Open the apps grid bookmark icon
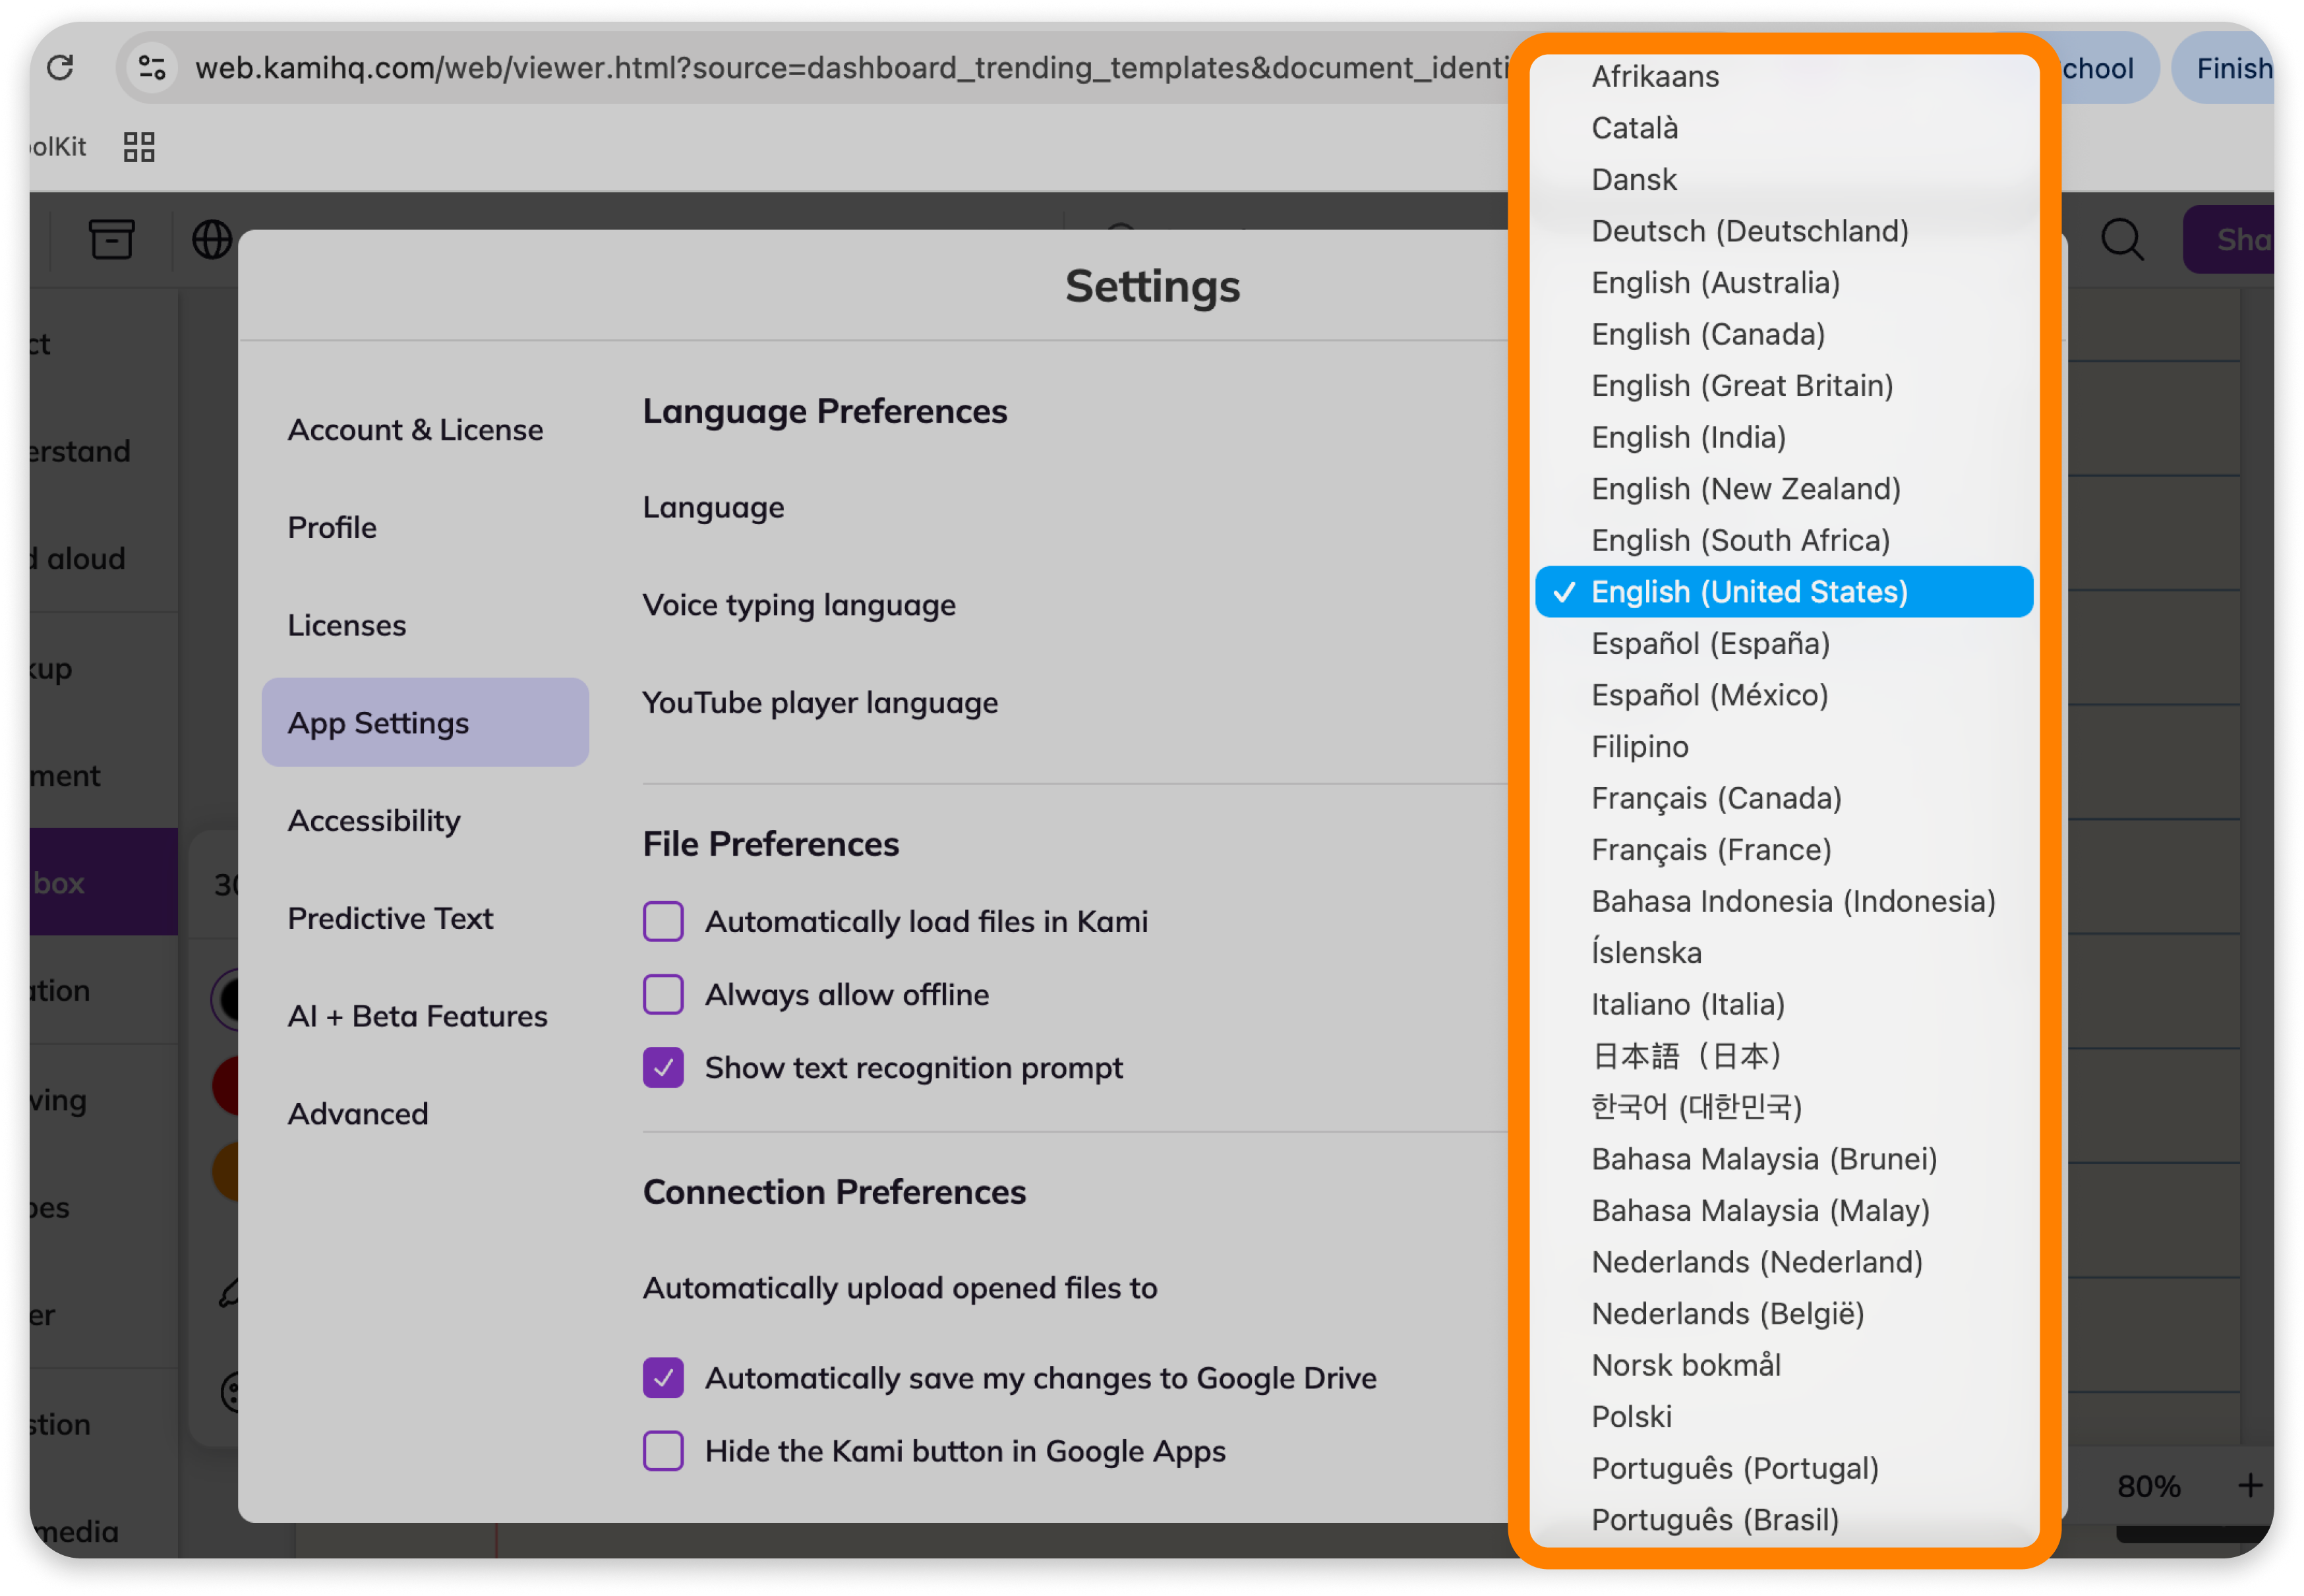2304x1596 pixels. pos(139,147)
